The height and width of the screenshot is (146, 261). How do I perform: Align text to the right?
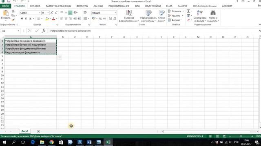(x=70, y=19)
